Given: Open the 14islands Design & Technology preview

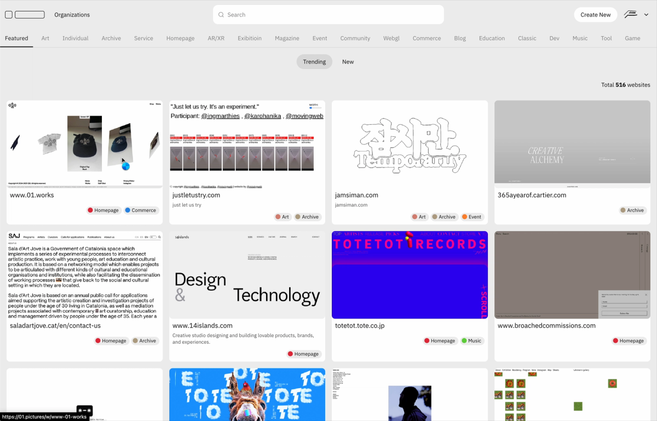Looking at the screenshot, I should 247,275.
